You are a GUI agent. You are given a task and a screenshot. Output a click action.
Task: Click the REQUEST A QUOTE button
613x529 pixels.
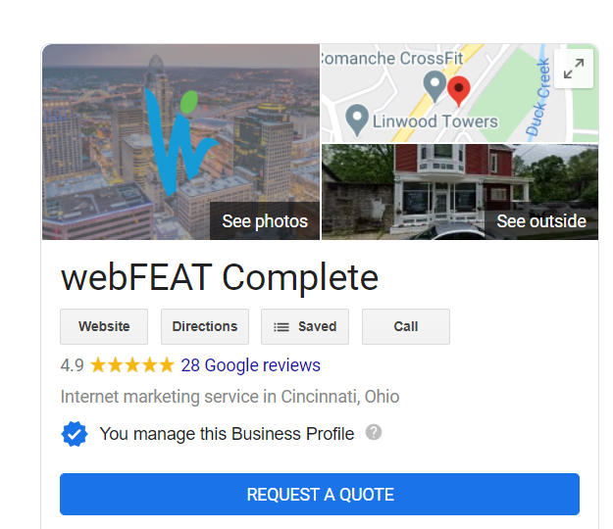[320, 495]
